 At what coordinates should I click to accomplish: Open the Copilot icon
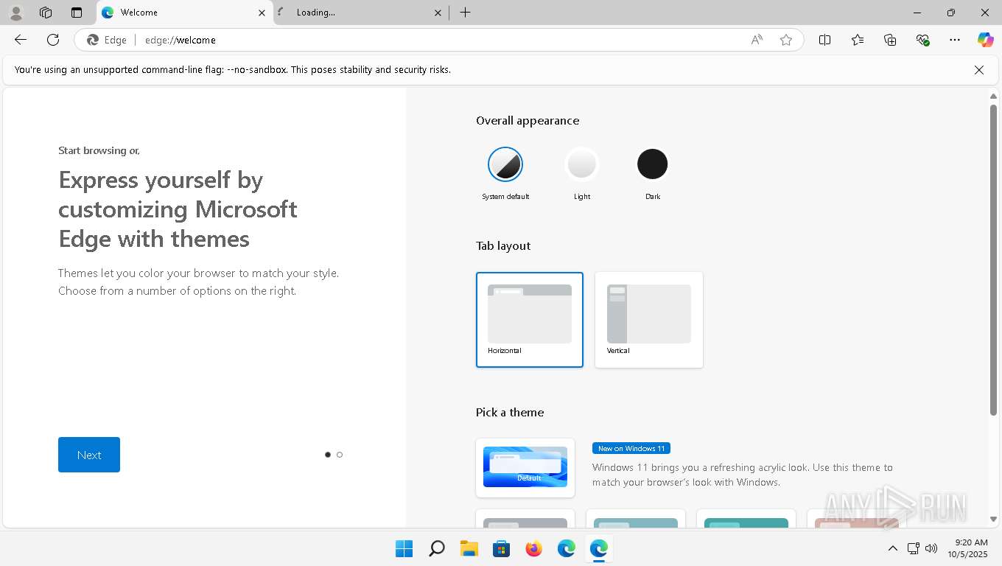(985, 40)
